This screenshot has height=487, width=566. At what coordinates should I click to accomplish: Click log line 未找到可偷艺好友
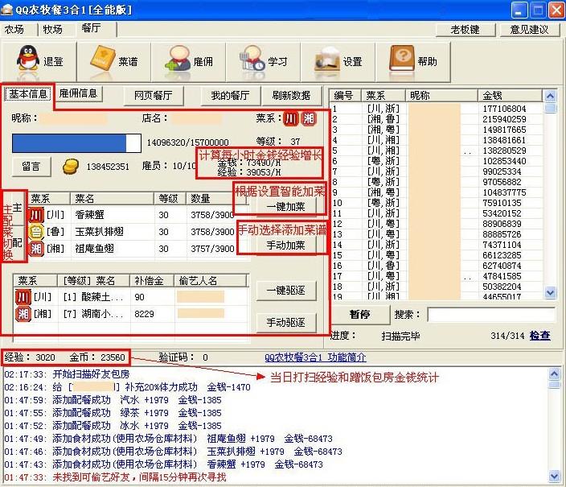click(115, 477)
